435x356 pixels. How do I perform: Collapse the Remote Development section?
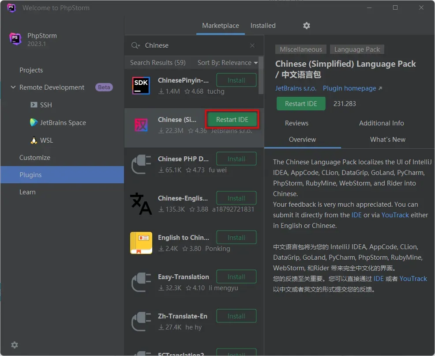point(13,87)
